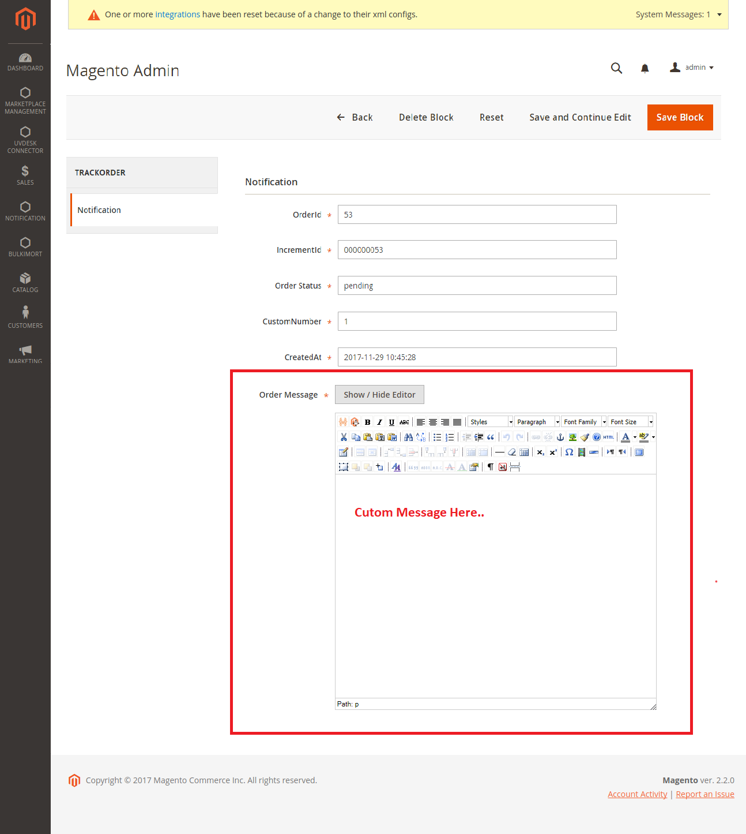The width and height of the screenshot is (746, 834).
Task: Click the Edit CSS style icon
Action: tap(395, 468)
